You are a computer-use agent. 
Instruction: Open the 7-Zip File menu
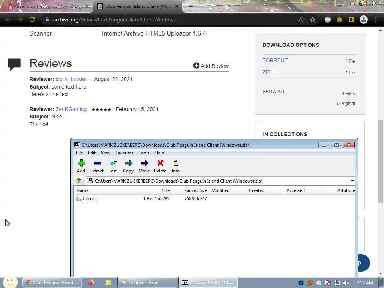pos(79,153)
